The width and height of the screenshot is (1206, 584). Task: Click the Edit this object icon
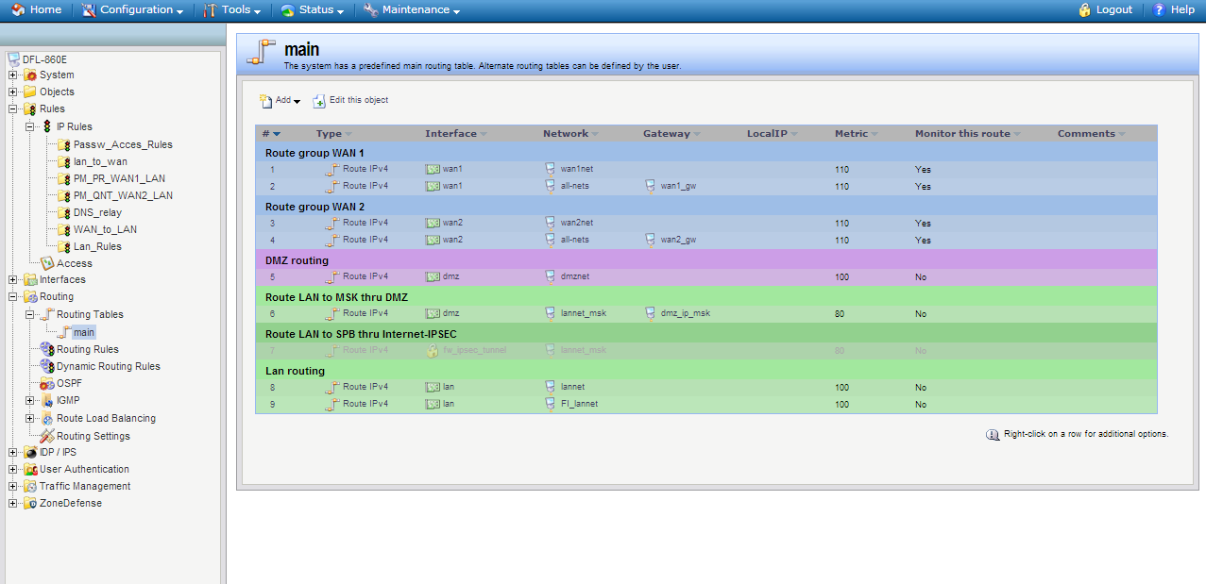click(319, 101)
